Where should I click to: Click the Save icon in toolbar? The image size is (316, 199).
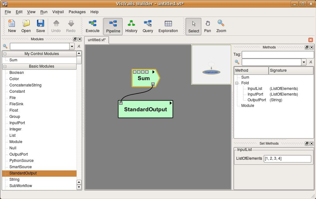pos(40,26)
